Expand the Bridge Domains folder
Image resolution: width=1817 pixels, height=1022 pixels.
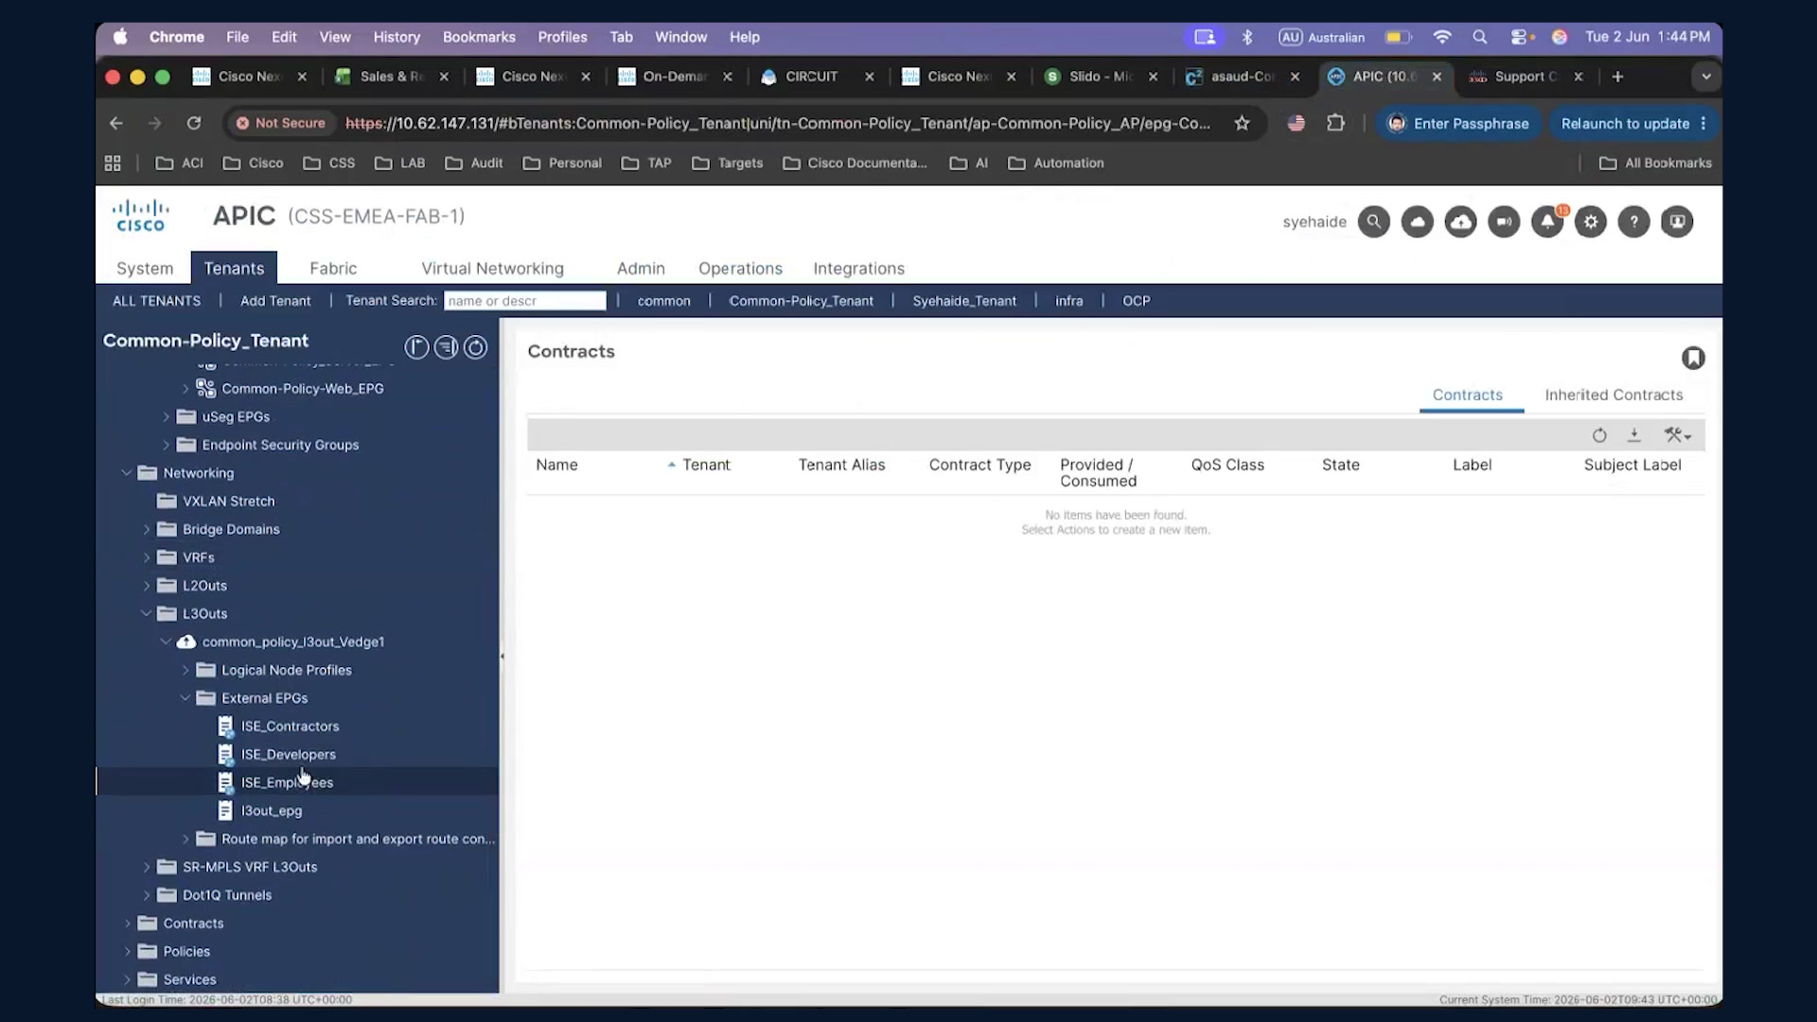coord(147,529)
